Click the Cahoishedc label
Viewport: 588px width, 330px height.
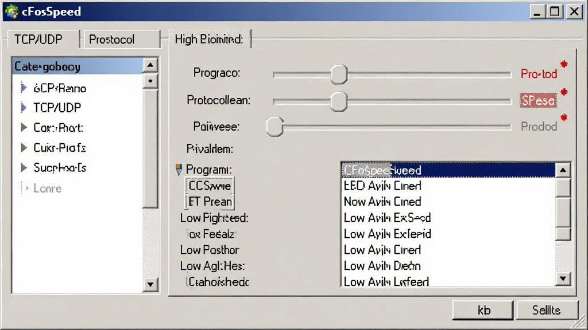218,281
